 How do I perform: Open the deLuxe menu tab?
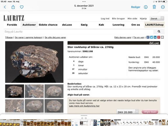(x=67, y=25)
